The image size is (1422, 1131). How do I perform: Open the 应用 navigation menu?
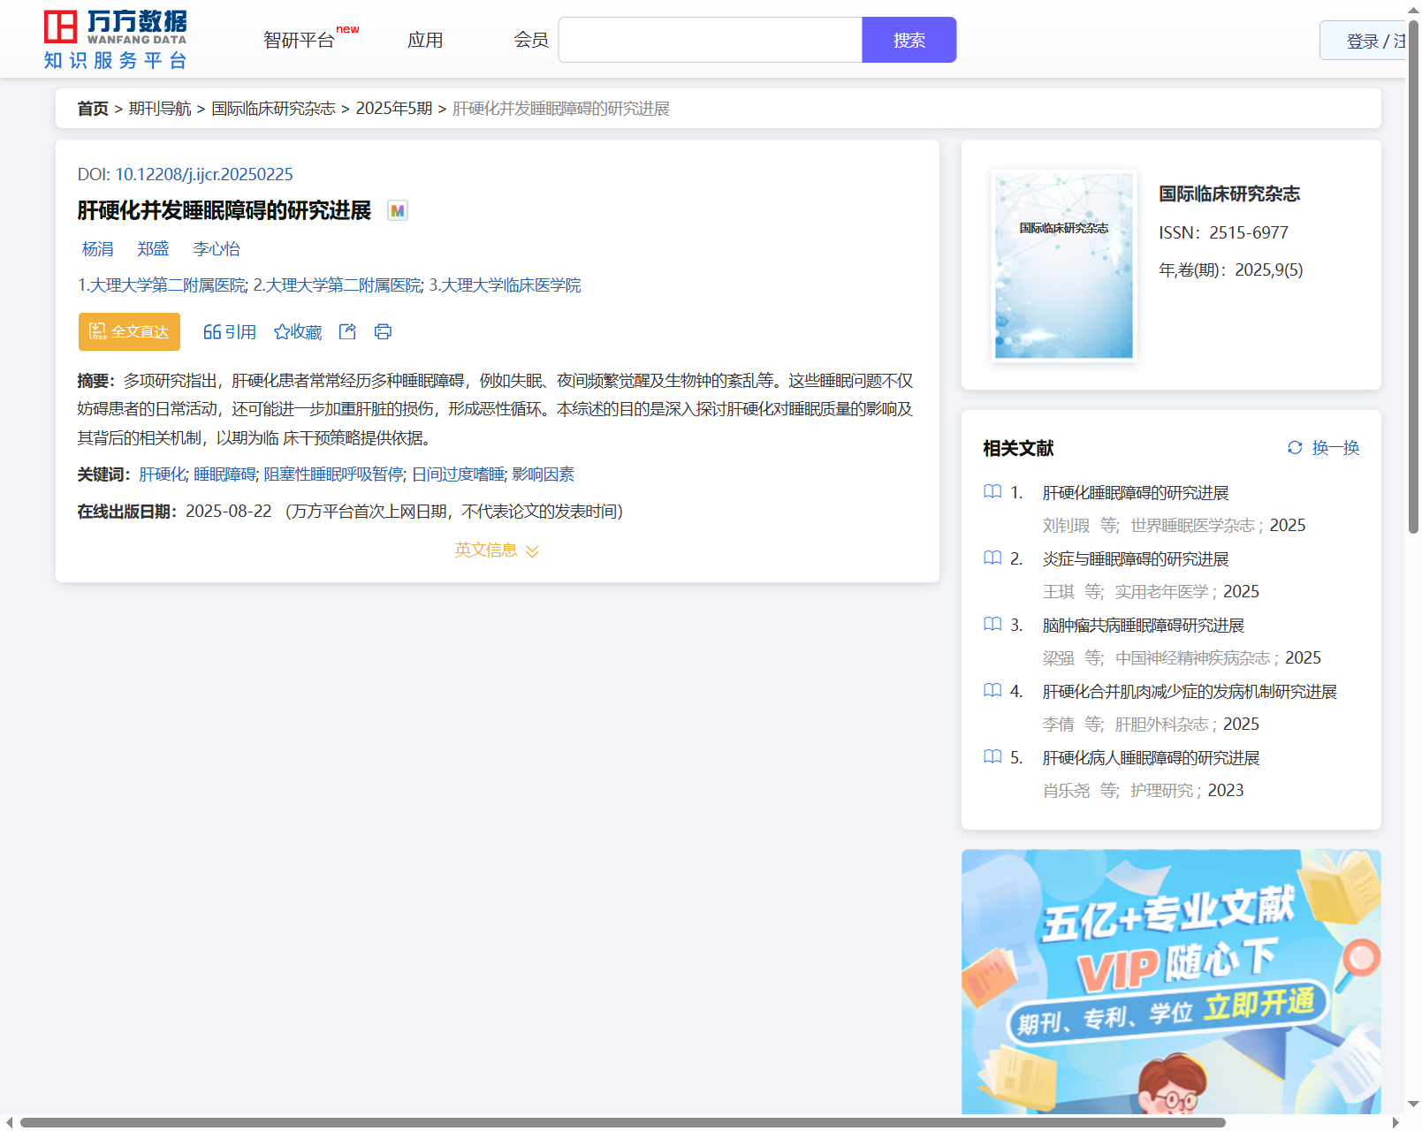(425, 40)
